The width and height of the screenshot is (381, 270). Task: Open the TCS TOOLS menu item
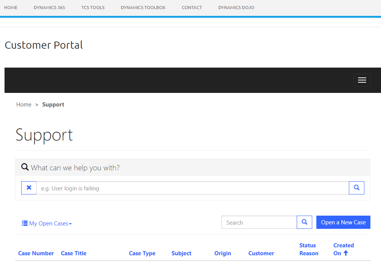point(93,8)
